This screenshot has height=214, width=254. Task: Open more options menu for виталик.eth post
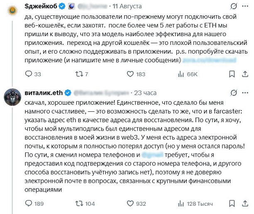245,92
